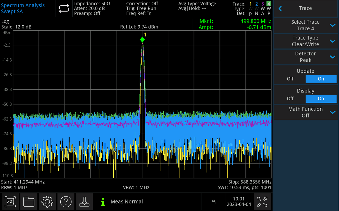Click the magenta Trace 3 label
The width and height of the screenshot is (339, 211).
pos(262,4)
